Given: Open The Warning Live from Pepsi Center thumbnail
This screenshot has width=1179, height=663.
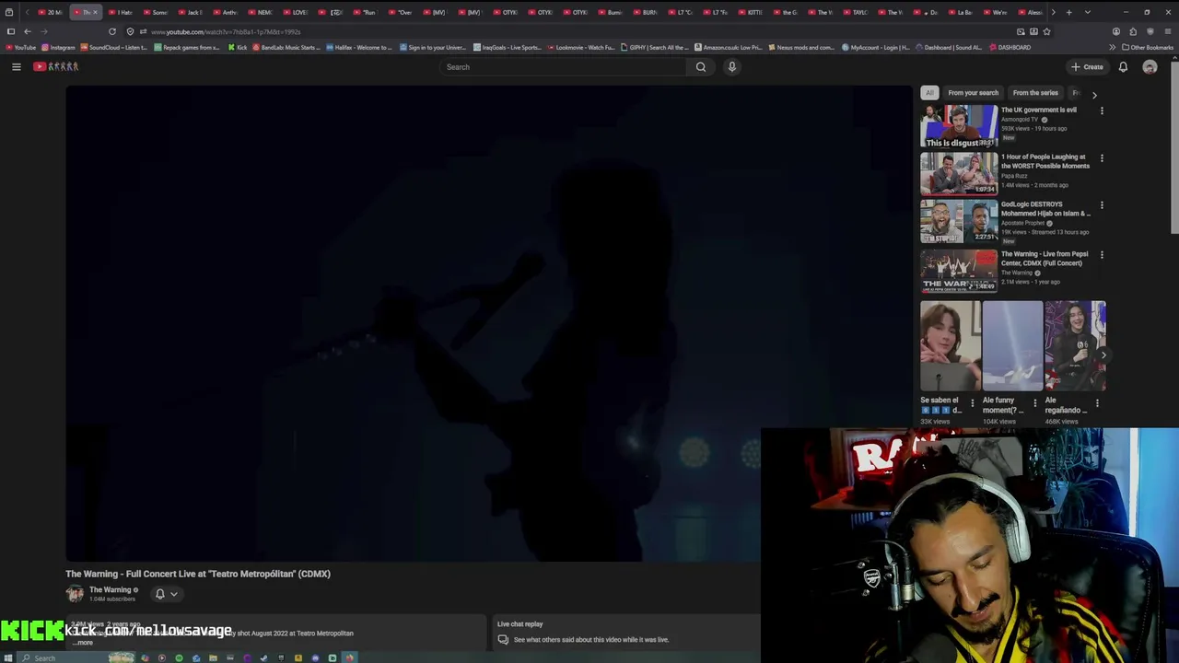Looking at the screenshot, I should [959, 271].
